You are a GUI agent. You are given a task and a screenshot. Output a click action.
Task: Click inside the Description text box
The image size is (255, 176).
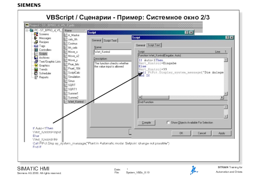tap(113, 82)
